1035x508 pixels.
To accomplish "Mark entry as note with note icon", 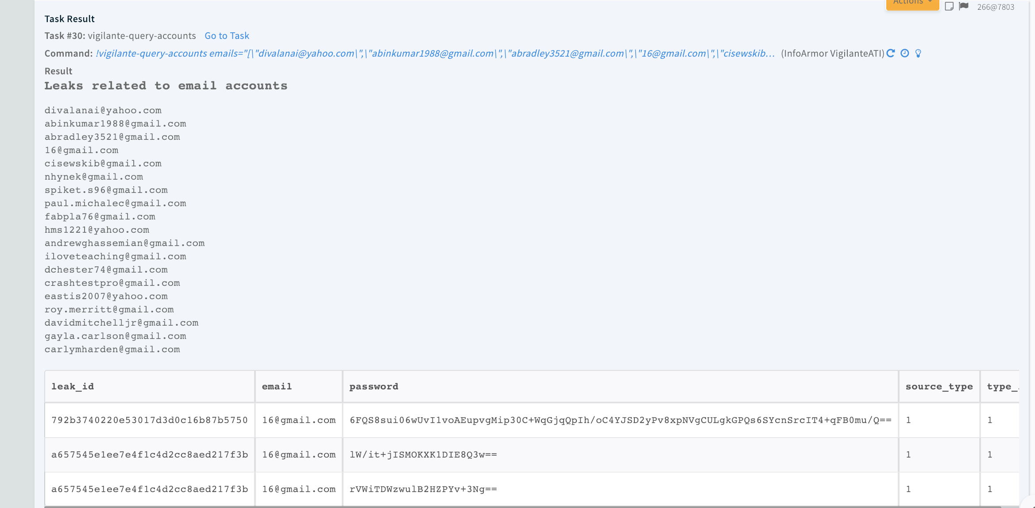I will tap(949, 6).
